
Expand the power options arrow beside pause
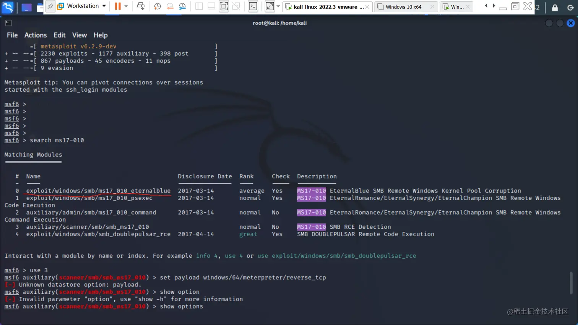click(126, 6)
